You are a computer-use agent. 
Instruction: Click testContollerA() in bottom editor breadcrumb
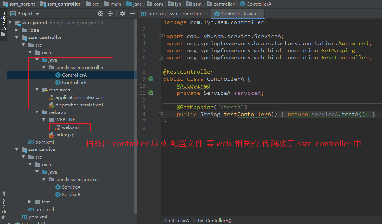(x=215, y=220)
